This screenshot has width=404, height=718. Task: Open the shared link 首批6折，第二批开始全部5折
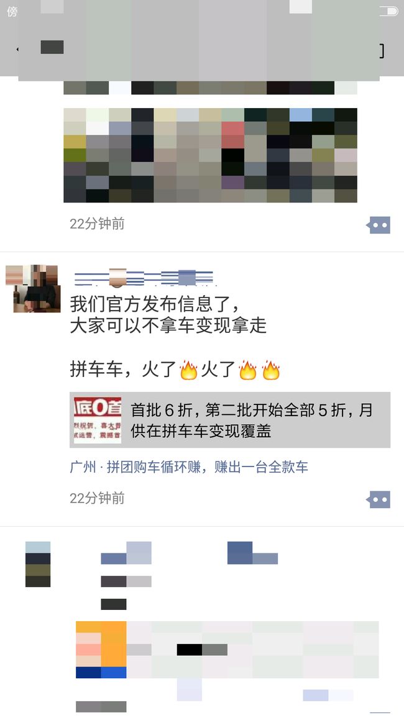click(230, 420)
